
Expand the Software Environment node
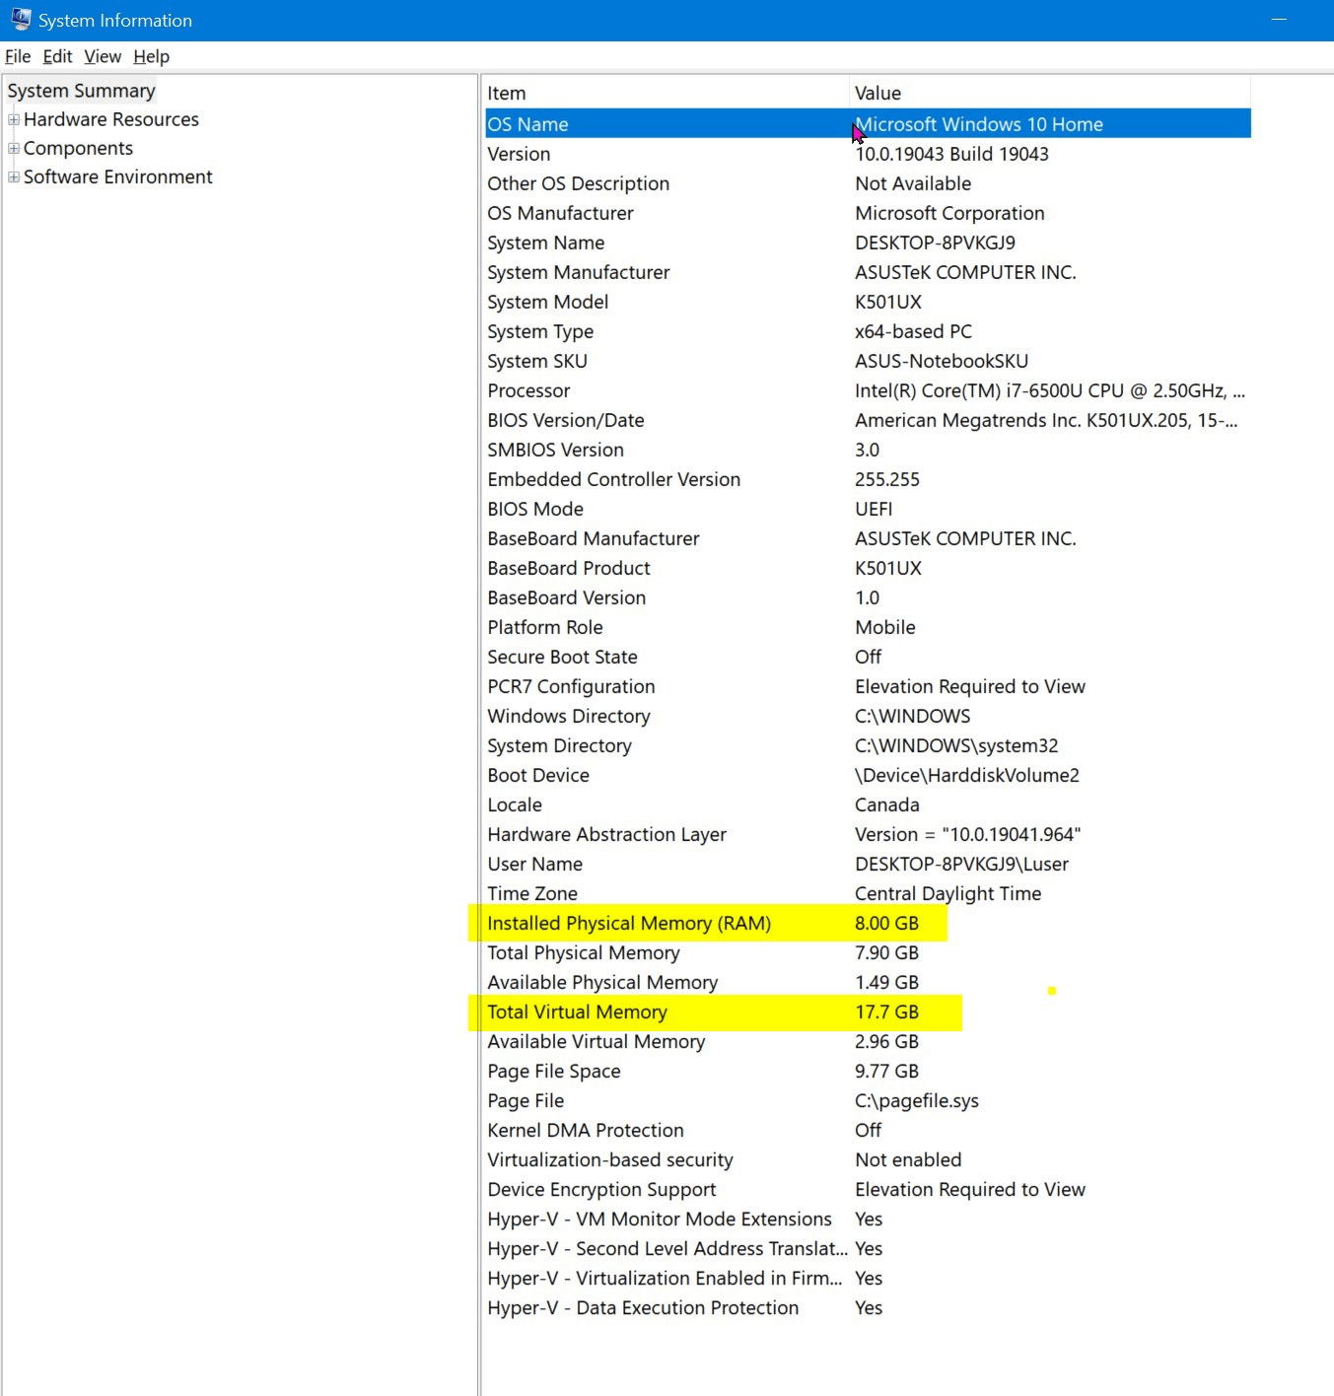tap(14, 176)
